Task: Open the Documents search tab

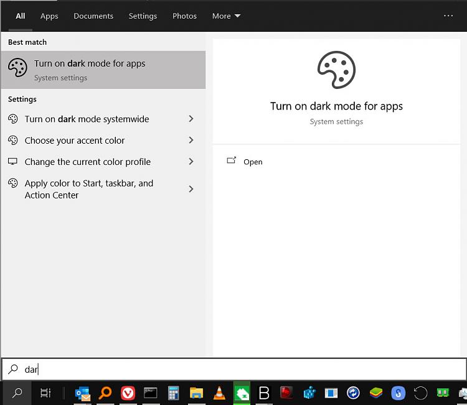Action: (93, 16)
